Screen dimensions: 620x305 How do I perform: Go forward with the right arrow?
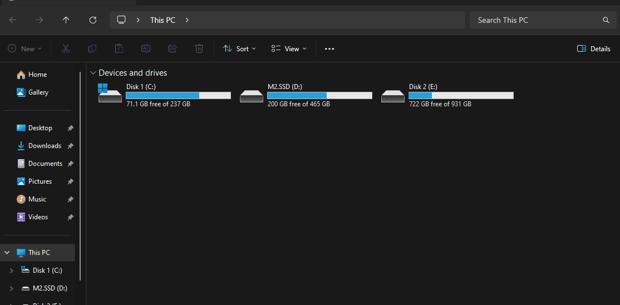coord(40,20)
